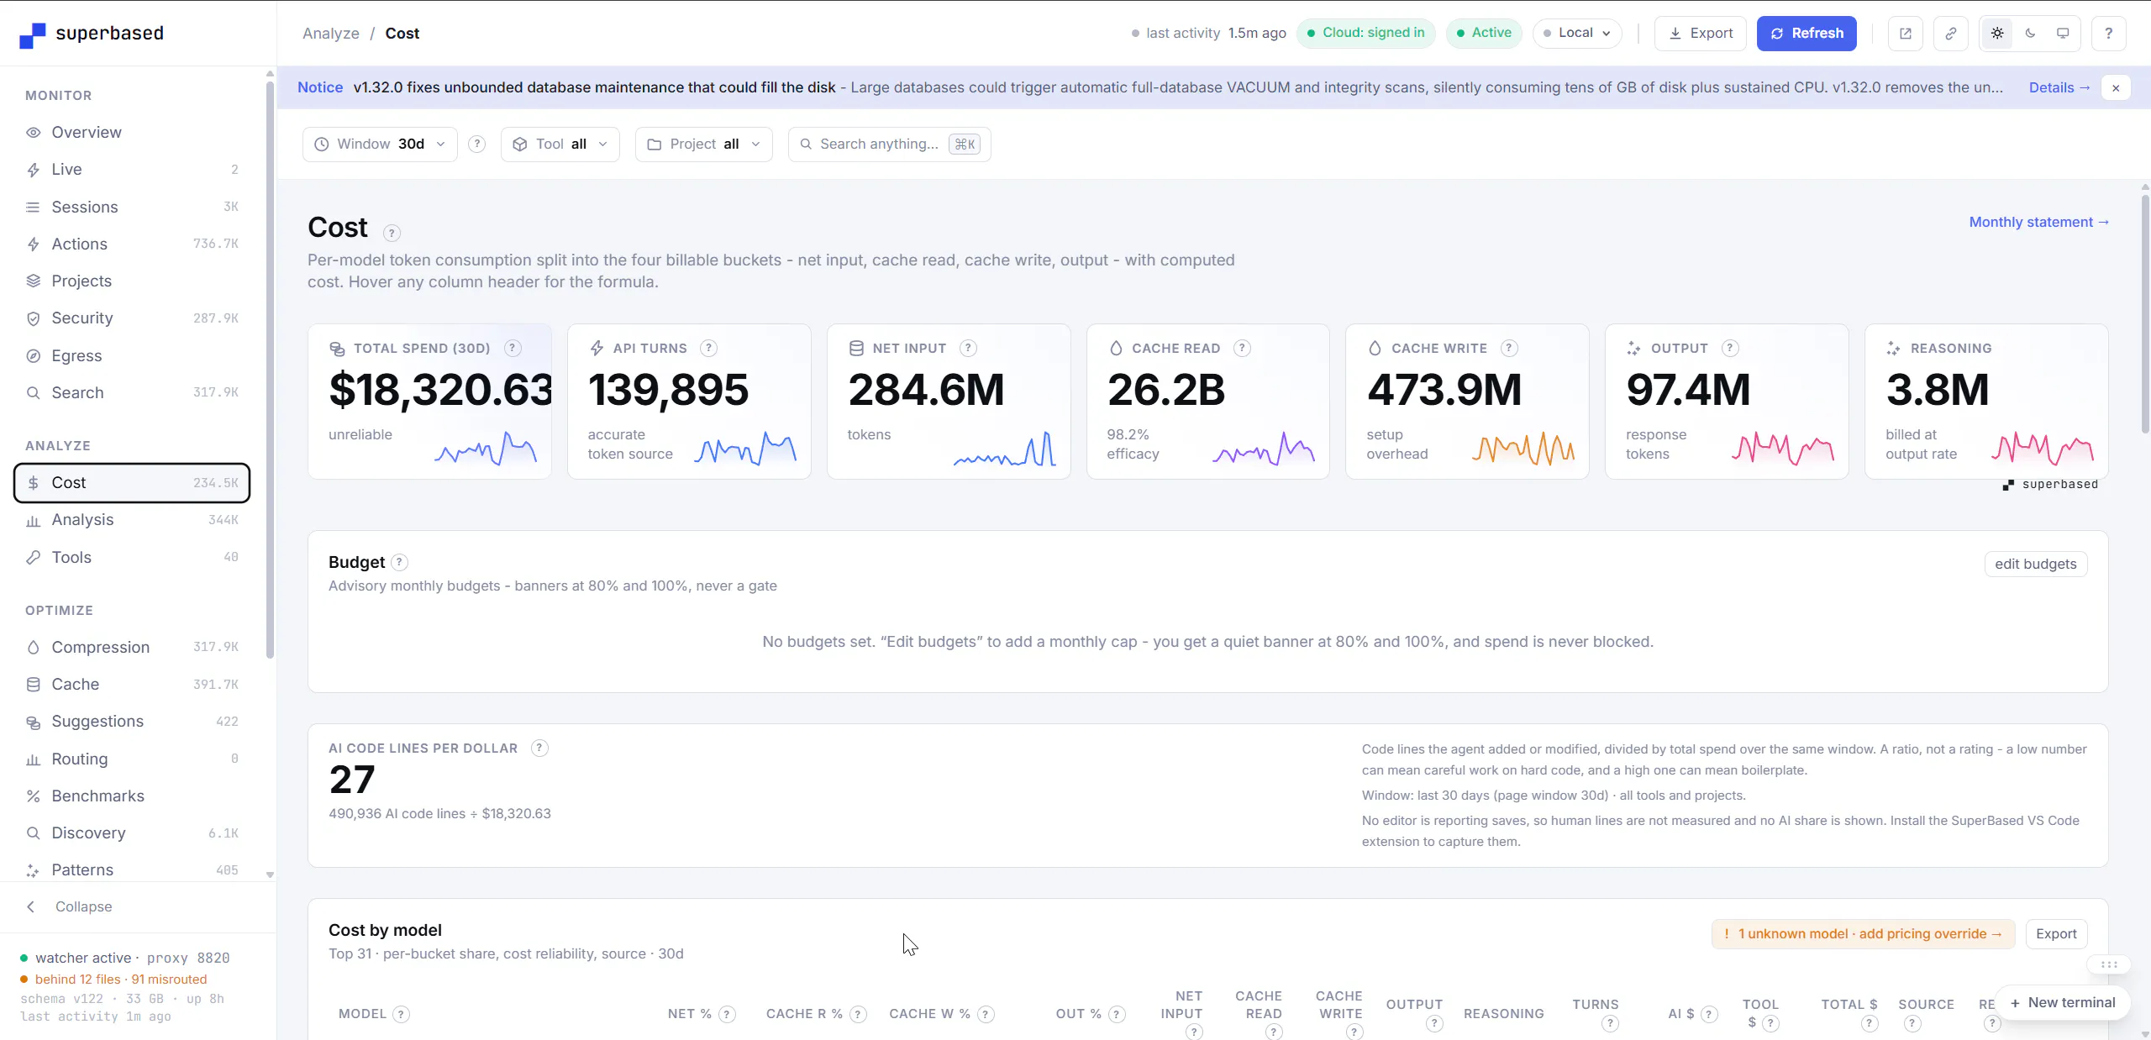
Task: Go to Benchmarks page
Action: 132,796
